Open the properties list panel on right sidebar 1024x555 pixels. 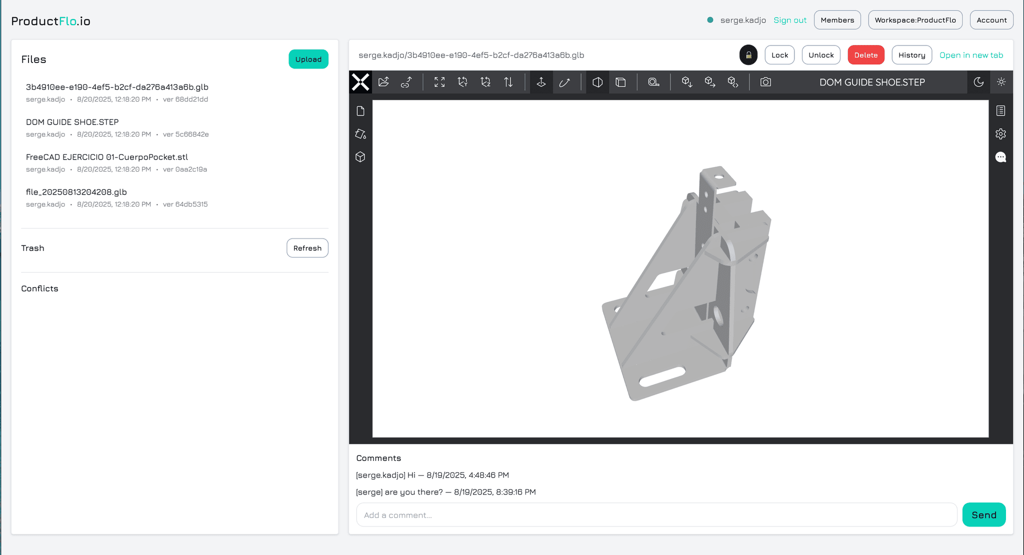[1001, 110]
